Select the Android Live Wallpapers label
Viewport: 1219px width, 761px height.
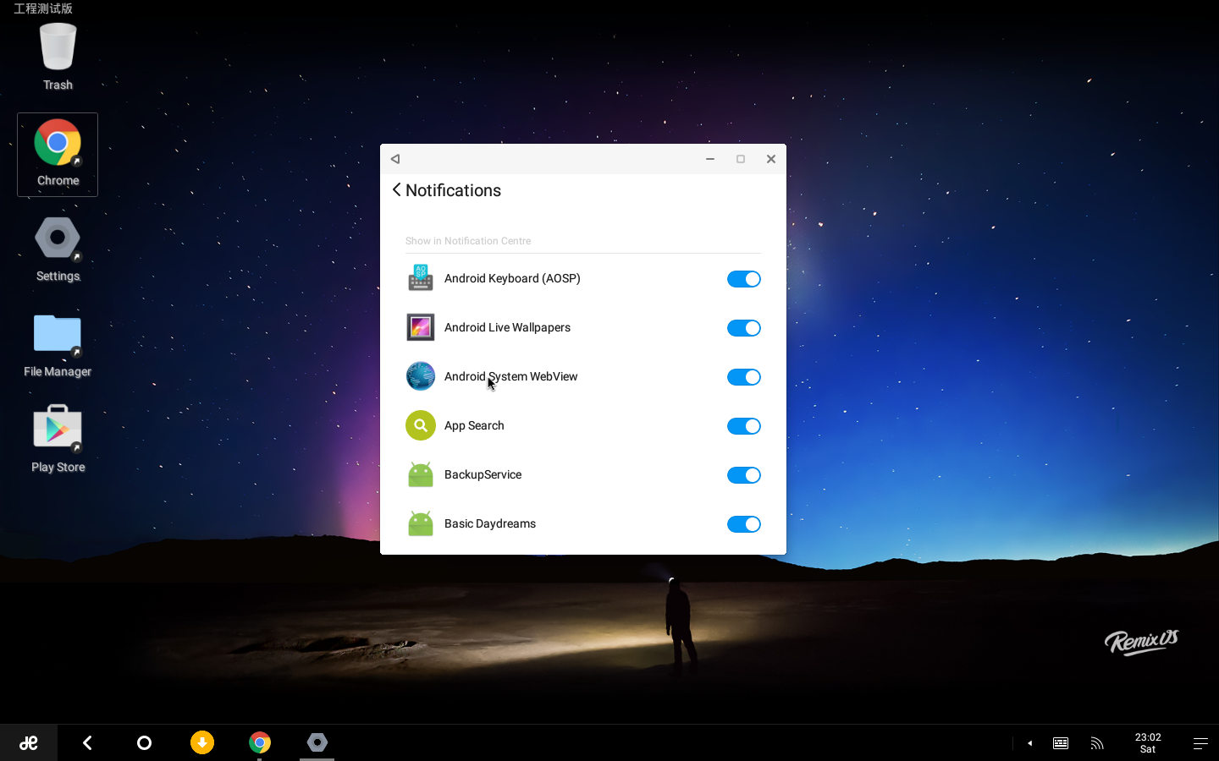pyautogui.click(x=507, y=327)
